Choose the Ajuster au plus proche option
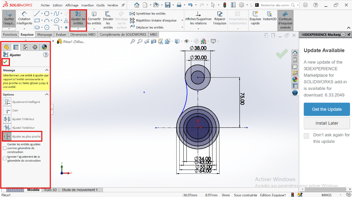Screen dimensions: 352x197 pos(7,136)
